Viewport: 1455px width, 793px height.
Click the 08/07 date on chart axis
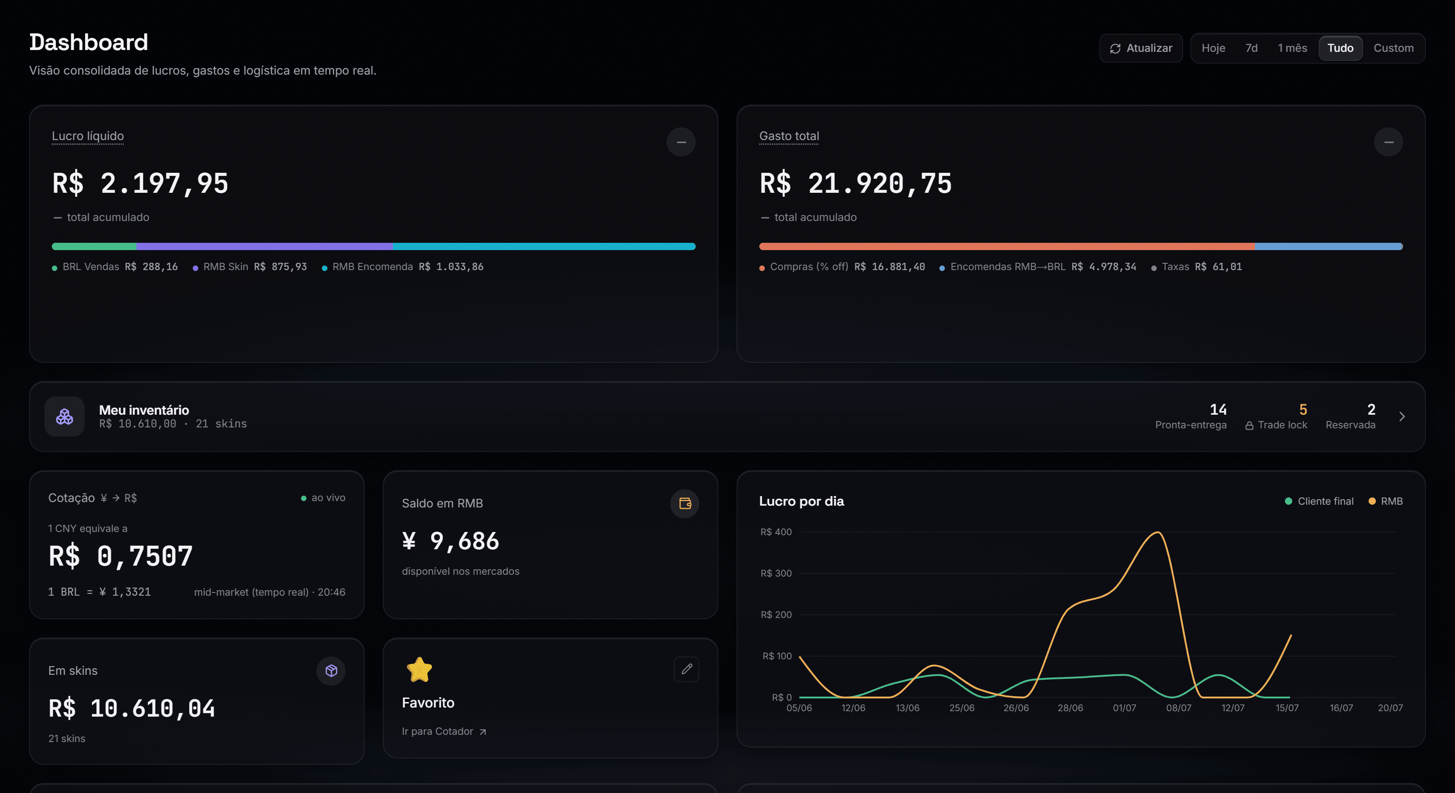point(1178,708)
